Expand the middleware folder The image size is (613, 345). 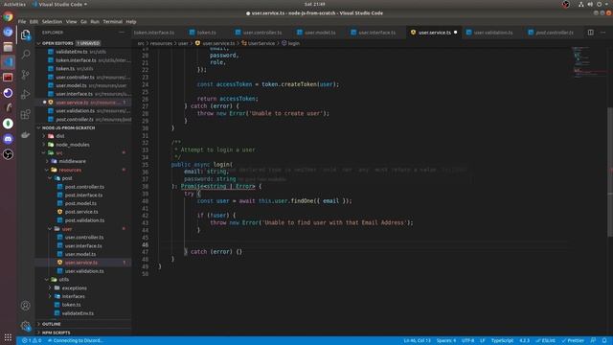point(72,161)
